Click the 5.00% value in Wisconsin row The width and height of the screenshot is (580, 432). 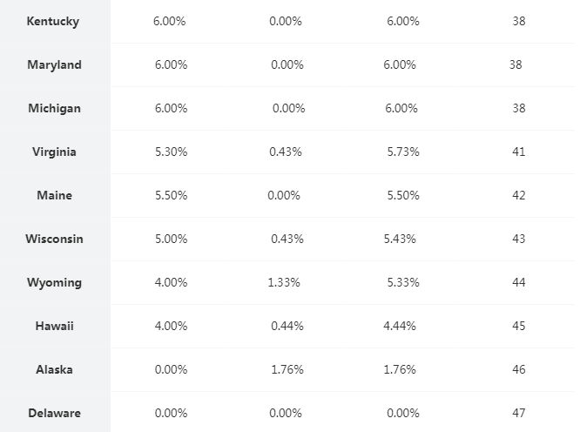point(171,240)
